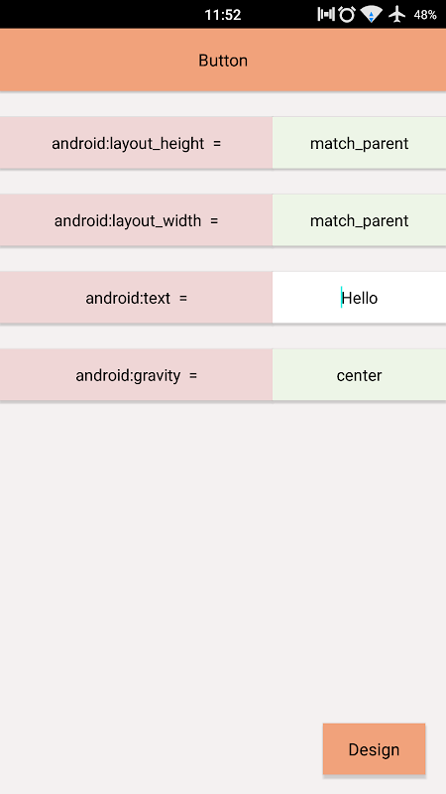
Task: Select the android:gravity attribute label
Action: pos(128,375)
